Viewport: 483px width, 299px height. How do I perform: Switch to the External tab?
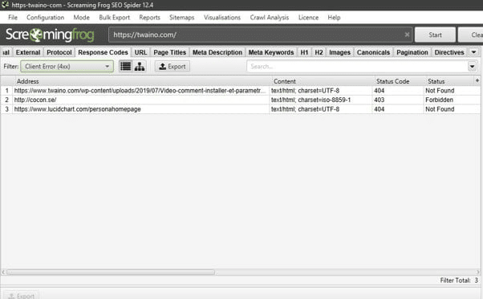28,52
